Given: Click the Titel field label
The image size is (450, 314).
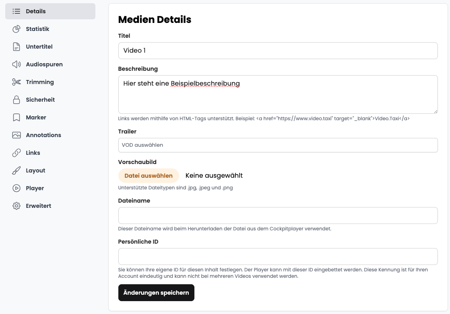Looking at the screenshot, I should 124,36.
